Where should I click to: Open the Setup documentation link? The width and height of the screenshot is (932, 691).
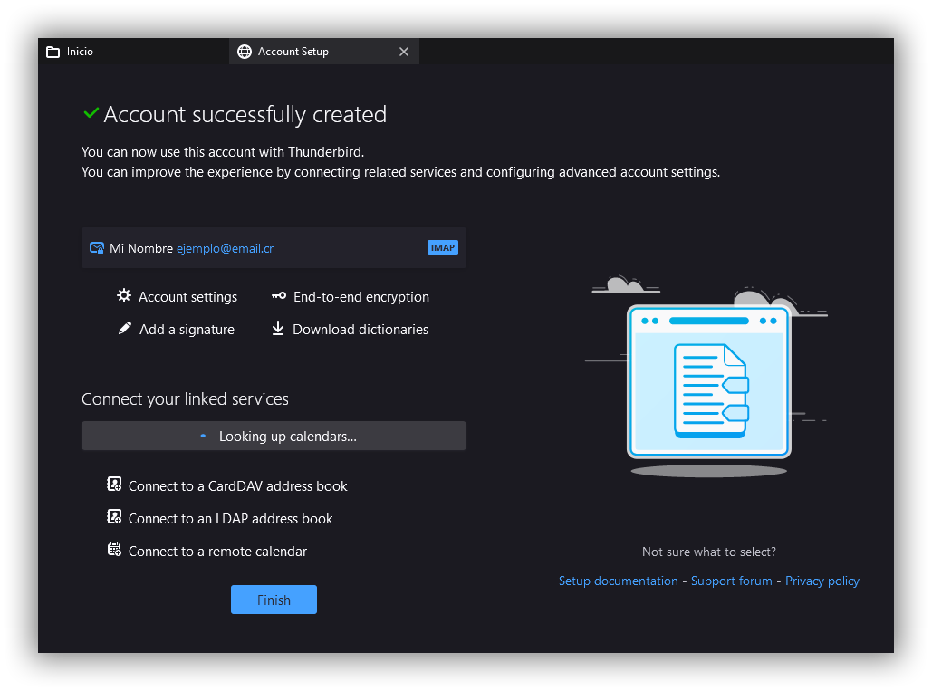pyautogui.click(x=618, y=581)
